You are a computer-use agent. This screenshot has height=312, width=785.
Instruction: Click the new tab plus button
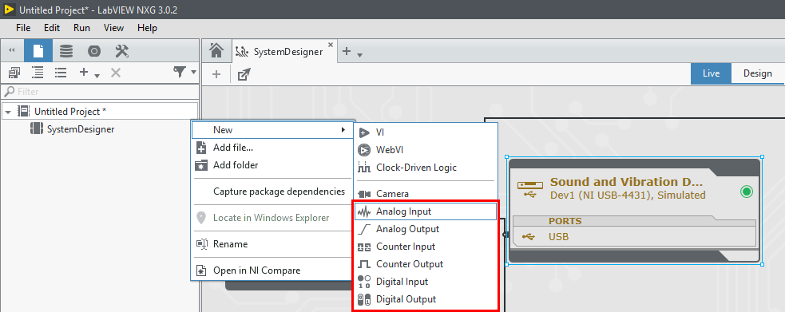pos(347,51)
